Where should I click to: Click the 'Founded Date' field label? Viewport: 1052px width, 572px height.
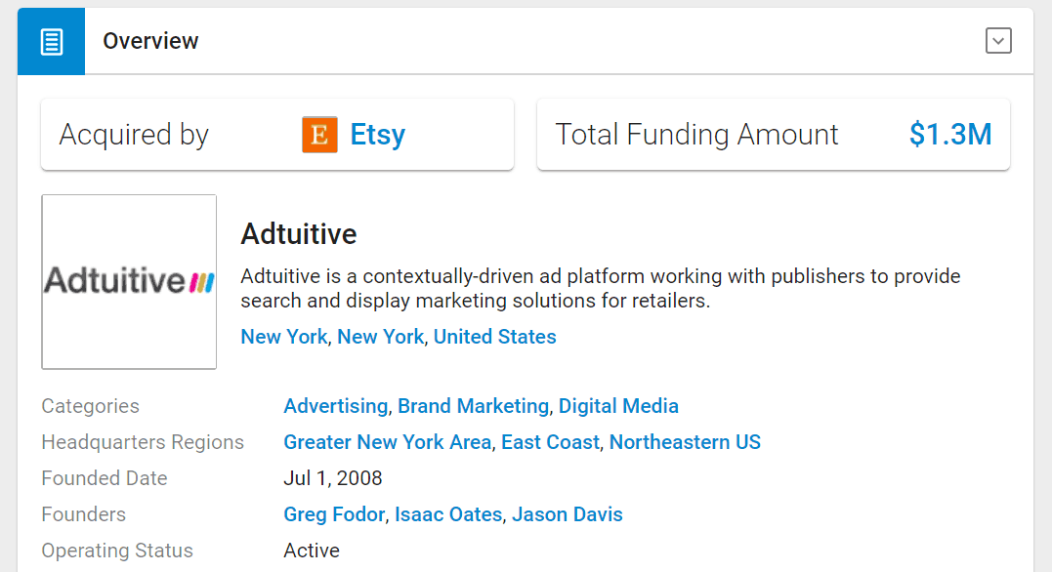tap(105, 478)
